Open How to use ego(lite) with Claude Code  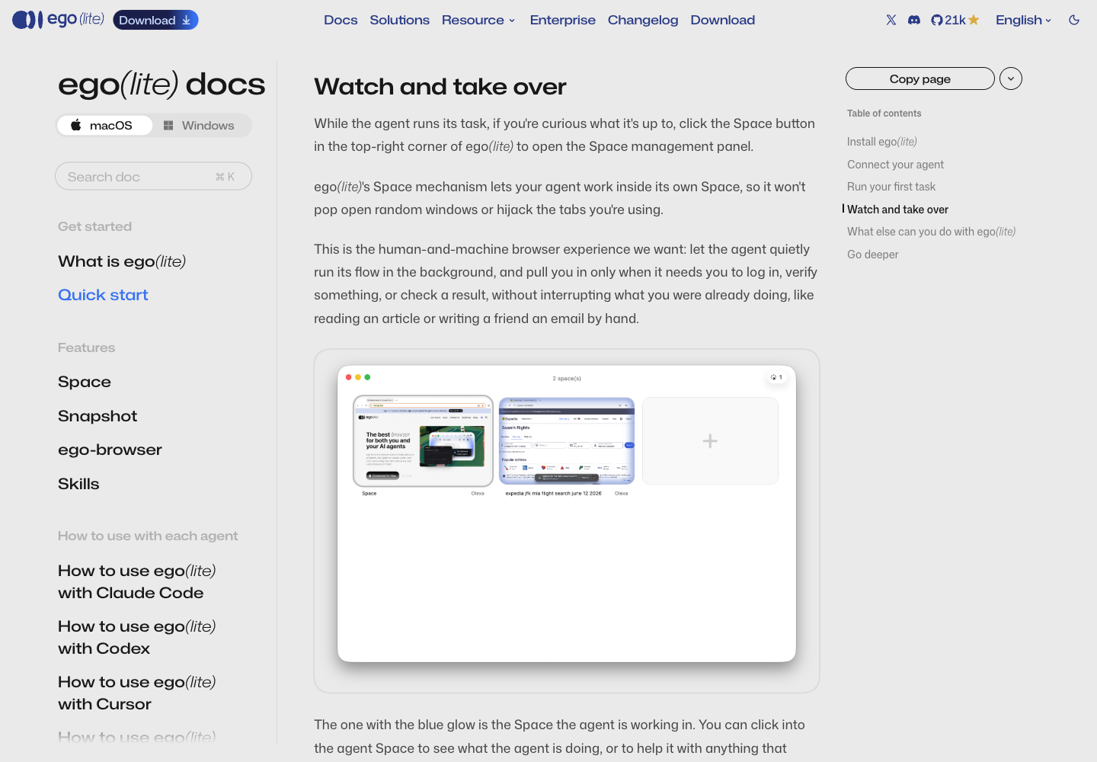point(137,581)
